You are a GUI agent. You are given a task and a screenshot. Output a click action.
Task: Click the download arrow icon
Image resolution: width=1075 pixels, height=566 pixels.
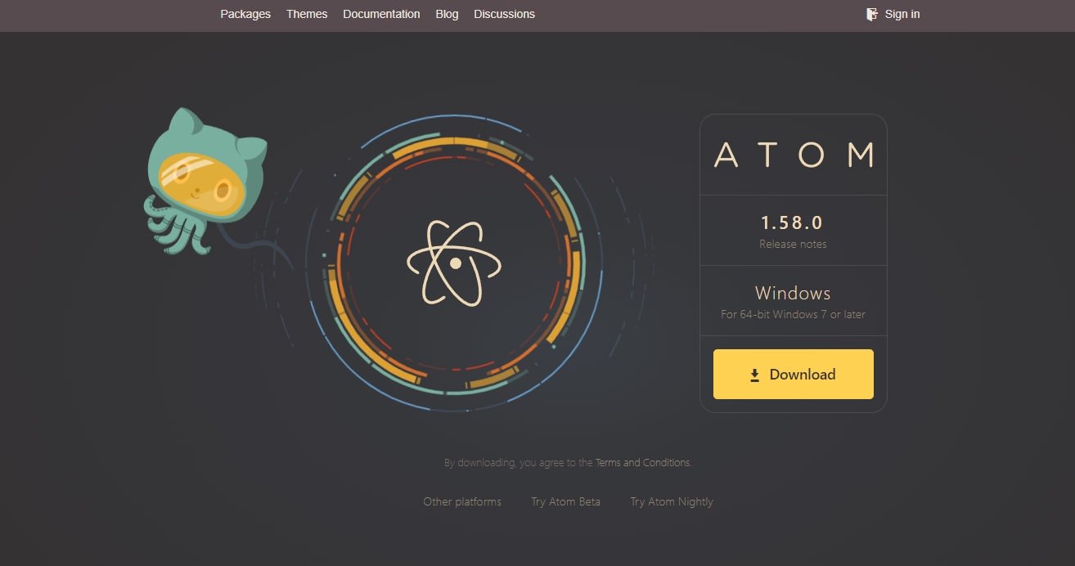pos(755,375)
